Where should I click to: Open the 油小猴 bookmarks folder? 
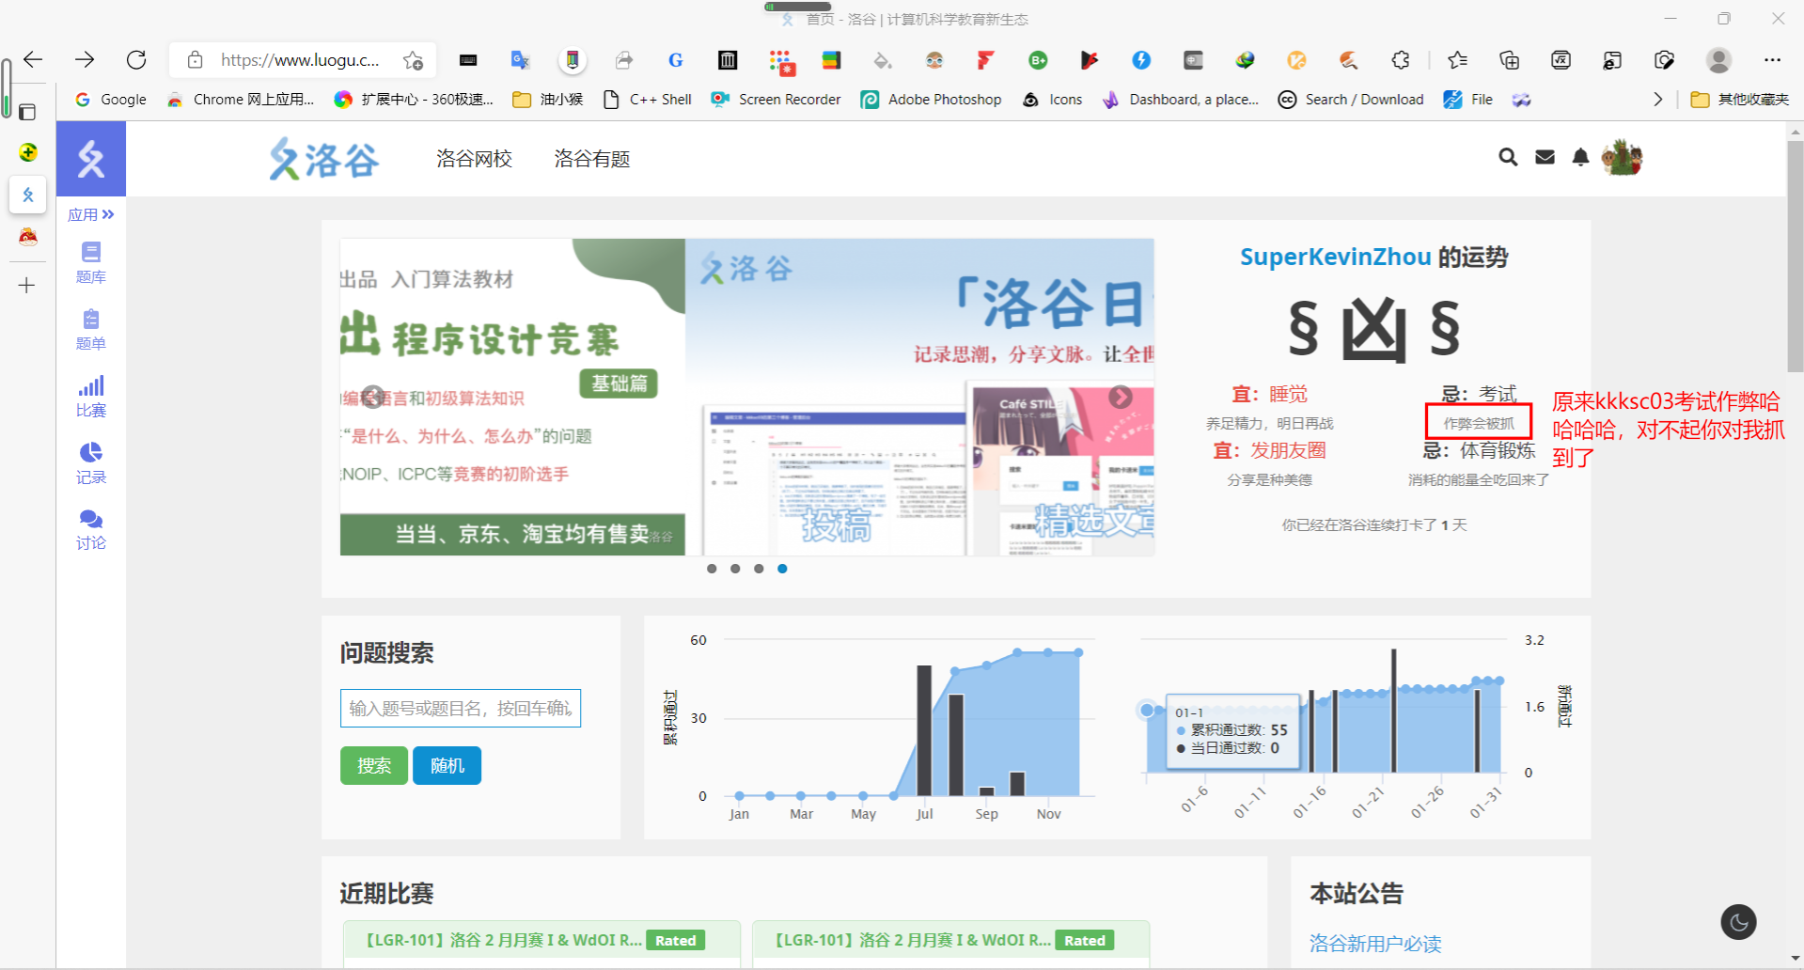pos(548,100)
